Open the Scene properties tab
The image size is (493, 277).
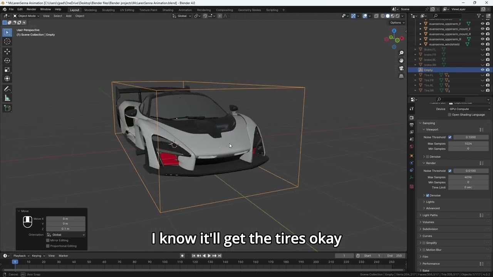click(x=411, y=139)
